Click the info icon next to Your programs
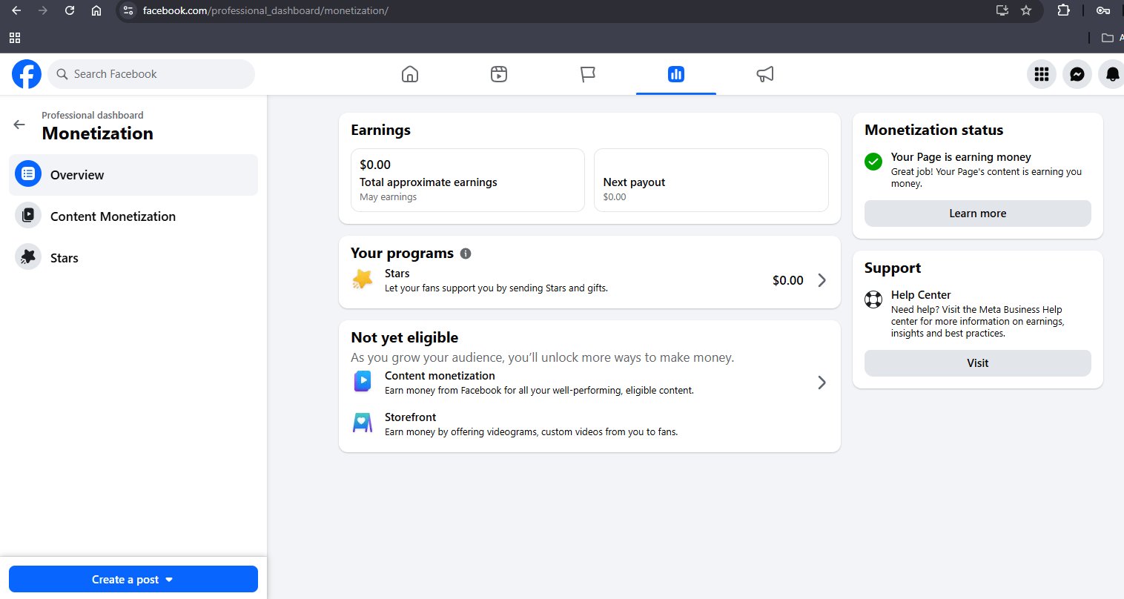This screenshot has width=1124, height=599. click(x=466, y=254)
